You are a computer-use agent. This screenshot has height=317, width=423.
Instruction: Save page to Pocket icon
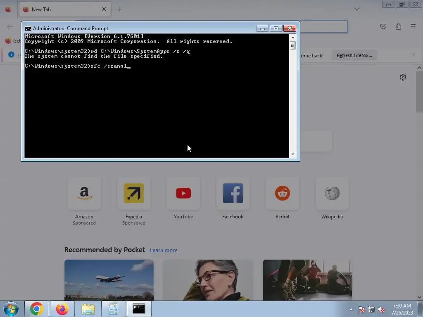[x=383, y=26]
